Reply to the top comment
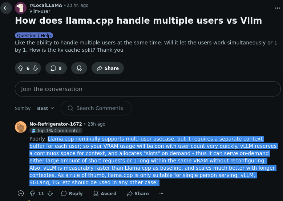The width and height of the screenshot is (283, 201). pyautogui.click(x=72, y=193)
